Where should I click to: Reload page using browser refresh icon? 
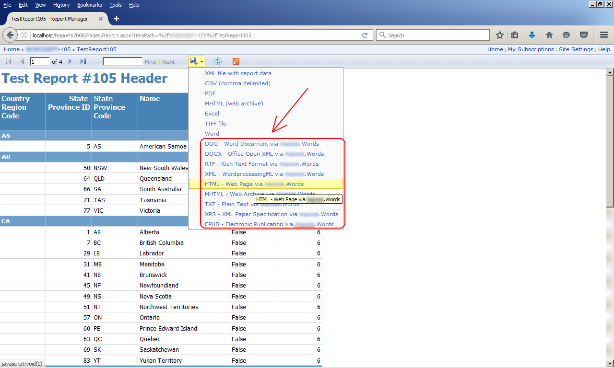click(x=365, y=35)
